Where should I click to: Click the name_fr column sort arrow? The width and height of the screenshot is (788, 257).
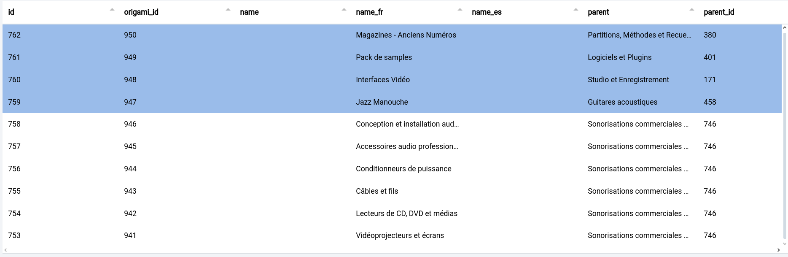tap(460, 10)
